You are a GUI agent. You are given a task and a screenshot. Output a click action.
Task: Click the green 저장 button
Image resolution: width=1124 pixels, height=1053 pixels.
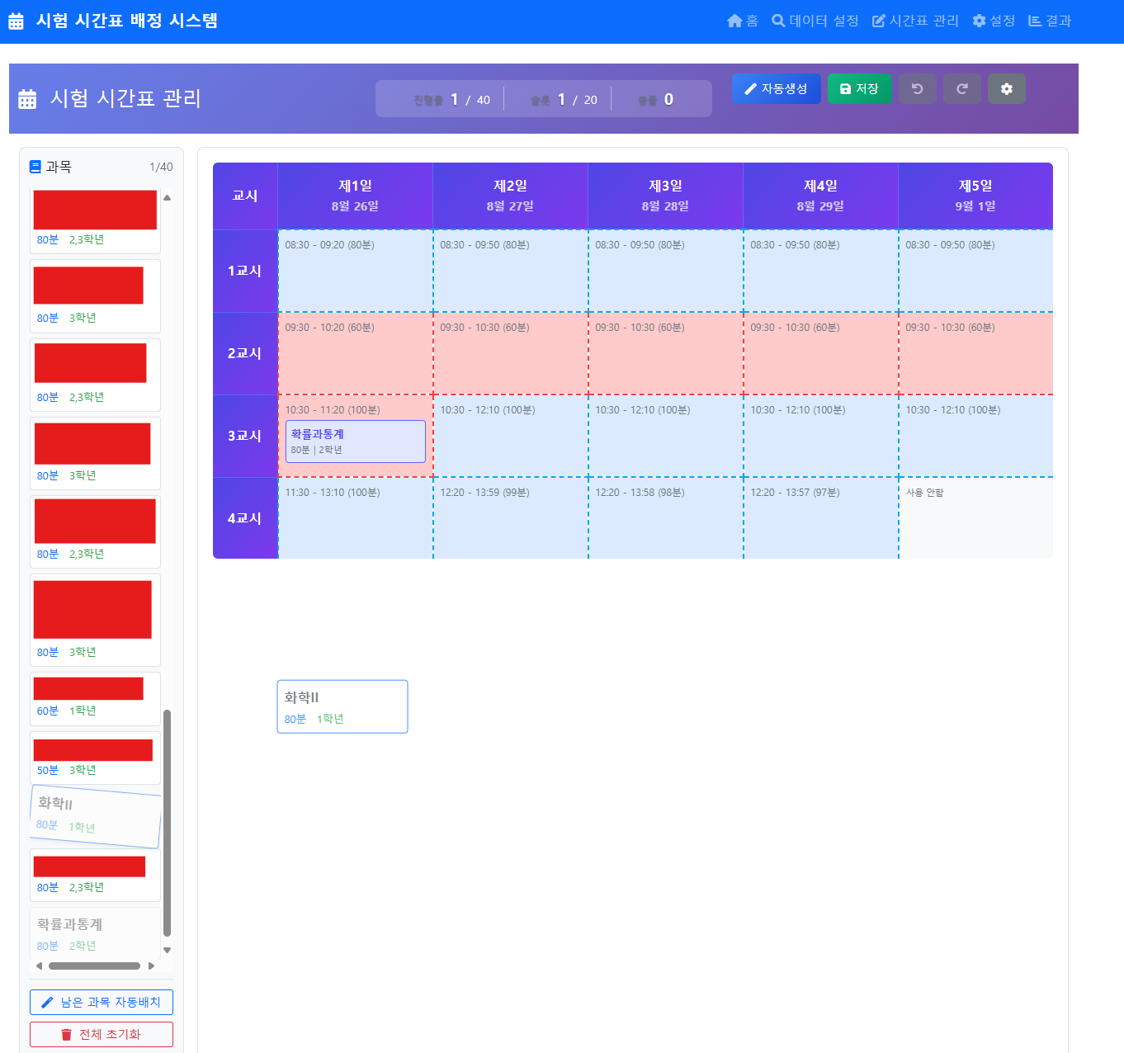click(x=859, y=88)
